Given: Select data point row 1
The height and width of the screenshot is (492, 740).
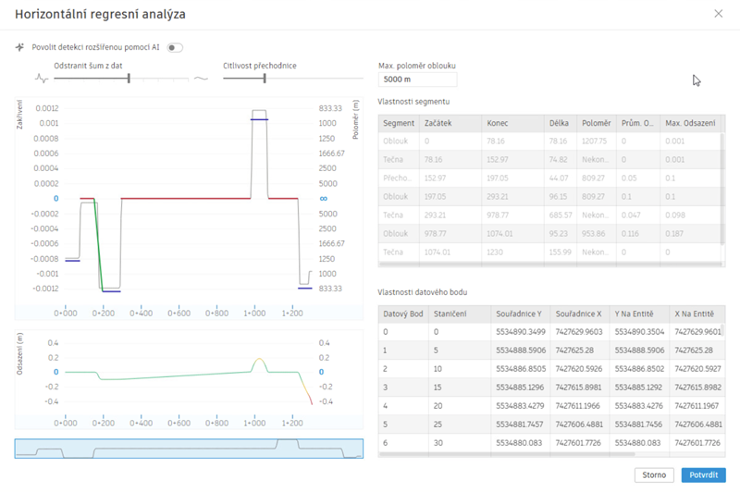Looking at the screenshot, I should (550, 350).
